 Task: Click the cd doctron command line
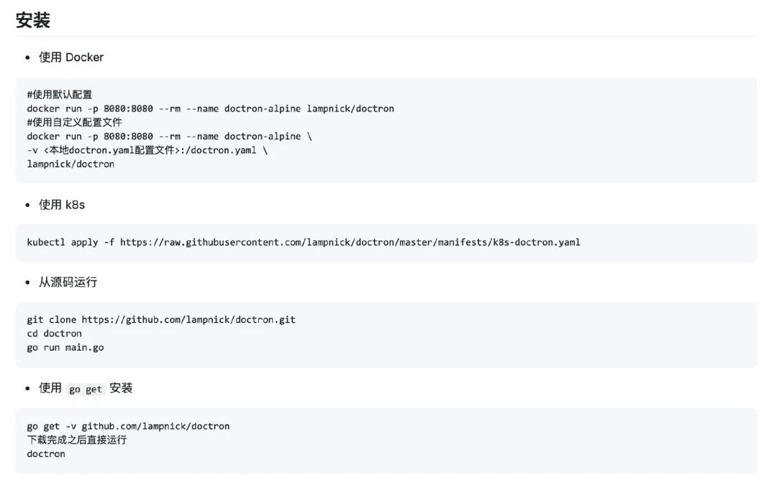point(55,333)
